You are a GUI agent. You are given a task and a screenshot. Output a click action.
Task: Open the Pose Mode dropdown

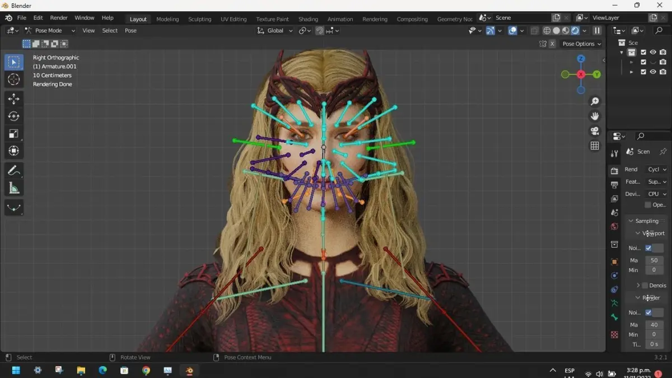tap(50, 31)
